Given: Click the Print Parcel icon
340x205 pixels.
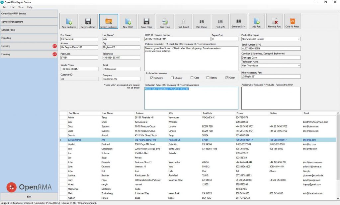Looking at the screenshot, I should [x=202, y=21].
